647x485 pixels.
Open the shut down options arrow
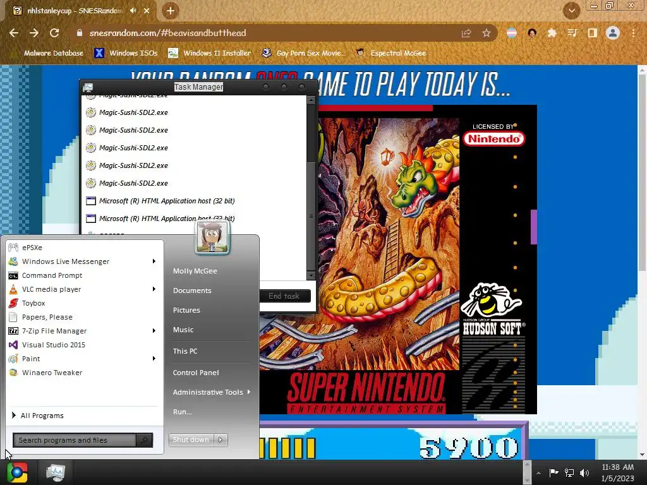pos(221,440)
